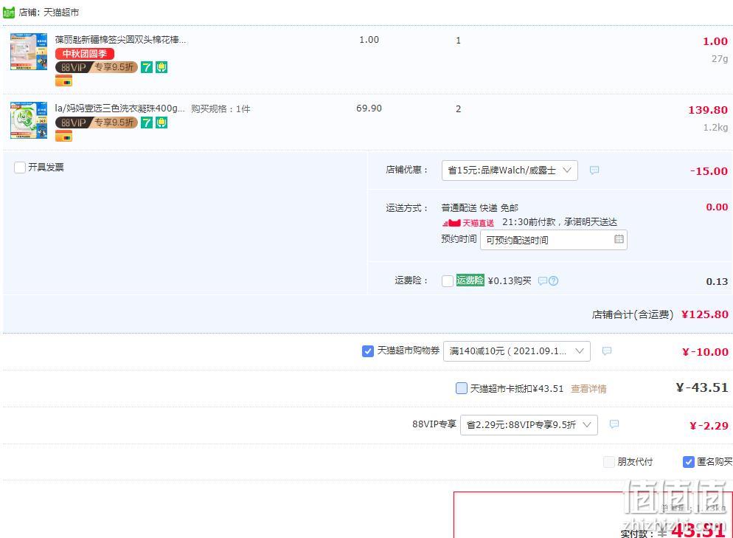The width and height of the screenshot is (733, 538).
Task: Toggle the 天猫超市卡抵扣 checkbox
Action: click(x=462, y=388)
